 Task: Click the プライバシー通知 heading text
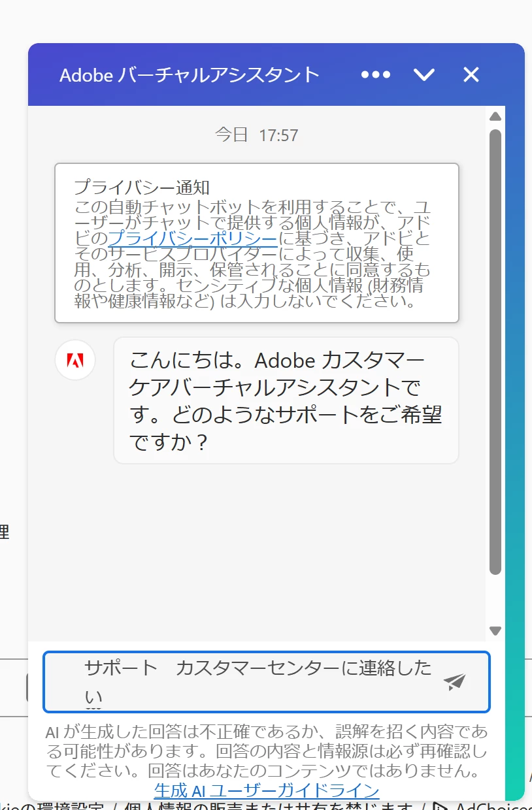coord(142,187)
